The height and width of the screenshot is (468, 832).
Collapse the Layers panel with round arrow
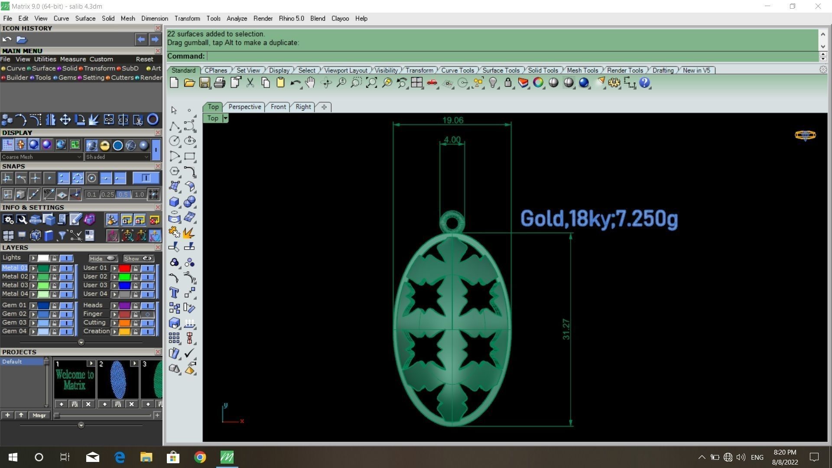tap(81, 342)
